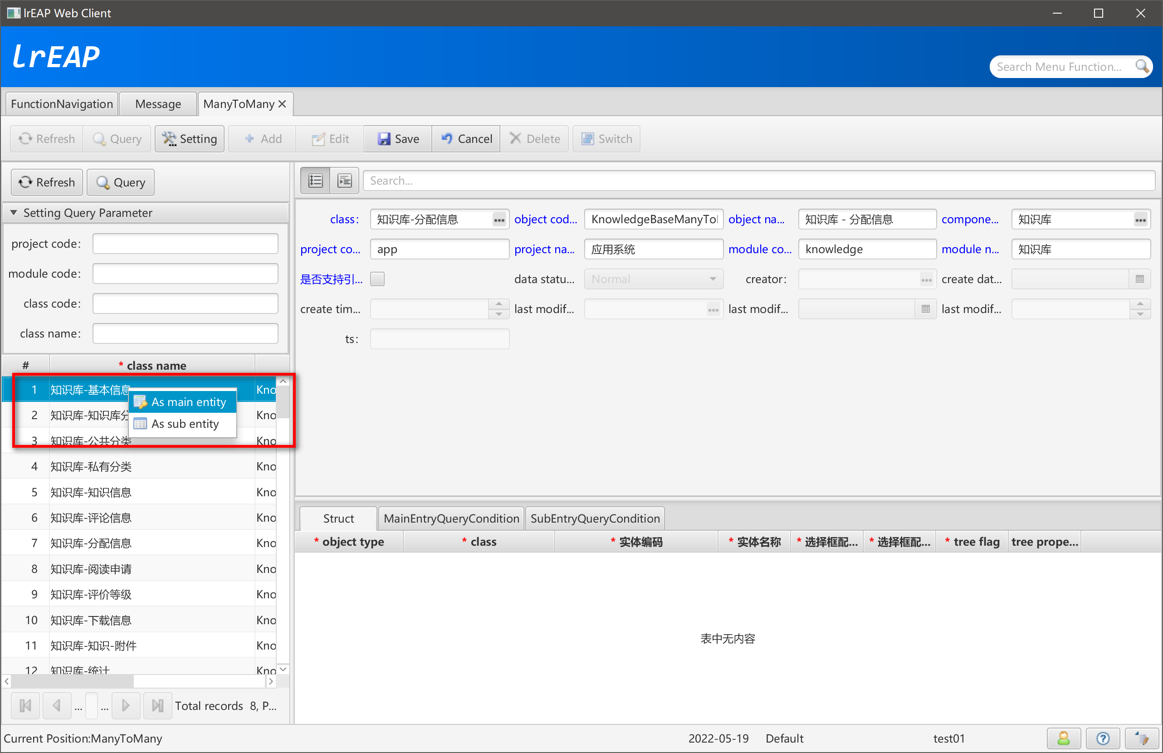Open the help icon in status bar
Screen dimensions: 1163x753
pyautogui.click(x=1102, y=738)
